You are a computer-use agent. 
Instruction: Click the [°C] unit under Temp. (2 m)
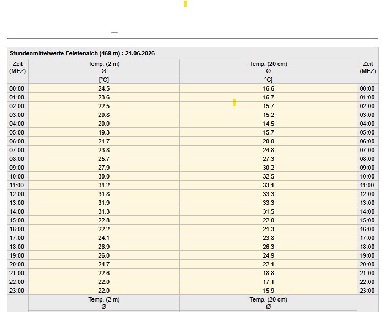pos(104,80)
